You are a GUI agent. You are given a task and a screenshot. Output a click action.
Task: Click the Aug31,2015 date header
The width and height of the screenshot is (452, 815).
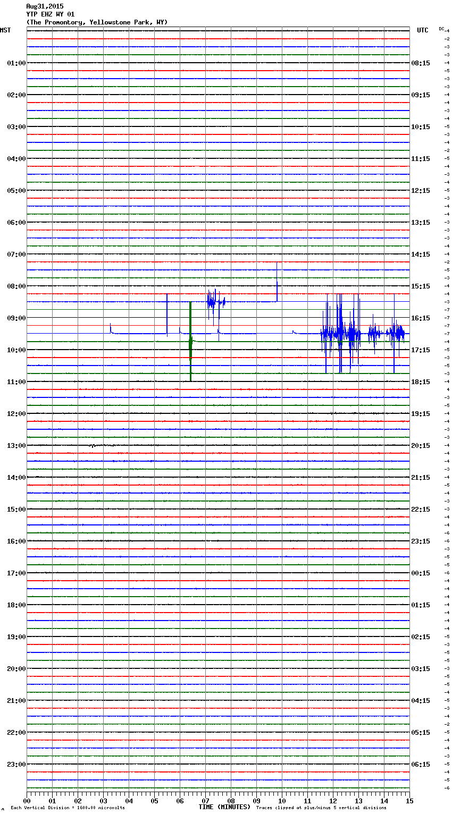pos(45,6)
